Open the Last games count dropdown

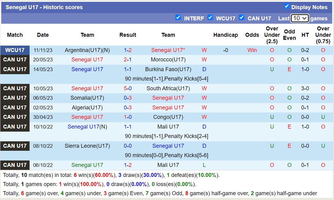[x=300, y=18]
